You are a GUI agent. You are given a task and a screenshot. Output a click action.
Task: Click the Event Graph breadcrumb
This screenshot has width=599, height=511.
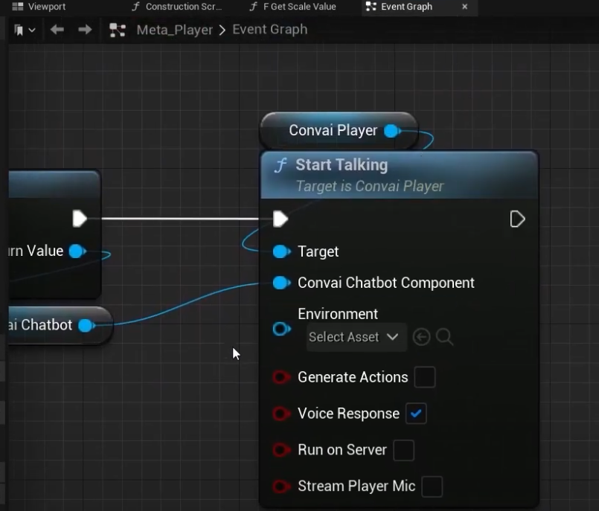pos(269,30)
